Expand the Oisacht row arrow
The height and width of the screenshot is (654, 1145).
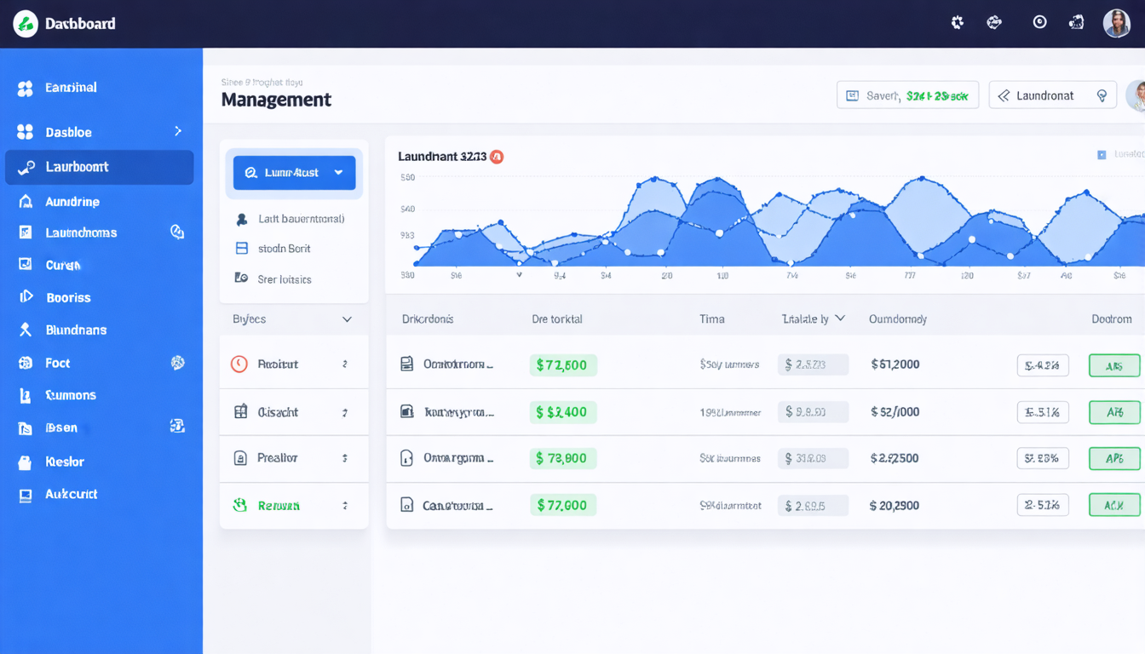[x=345, y=412]
